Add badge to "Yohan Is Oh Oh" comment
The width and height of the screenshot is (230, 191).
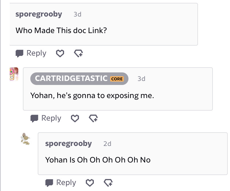click(108, 183)
